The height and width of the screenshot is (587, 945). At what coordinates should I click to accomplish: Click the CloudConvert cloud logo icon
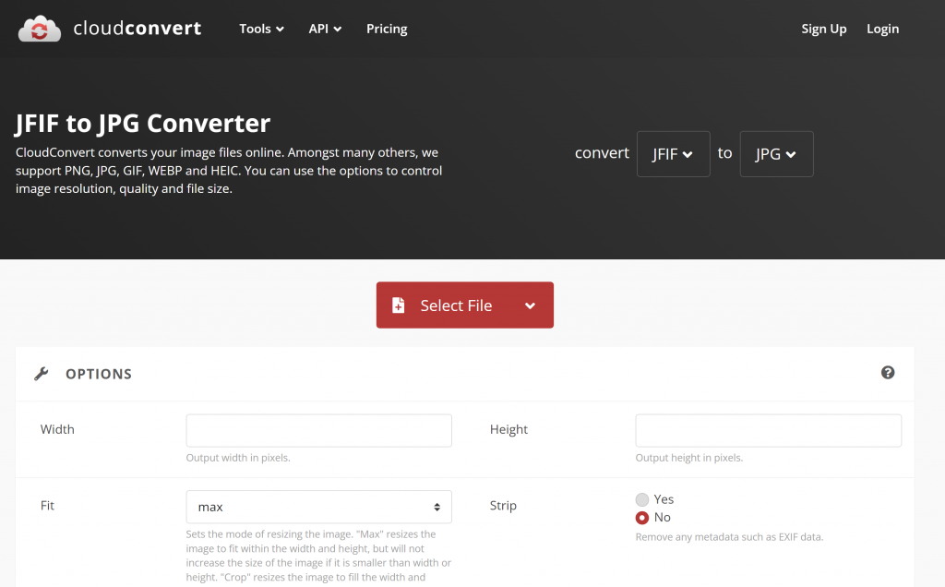[40, 29]
